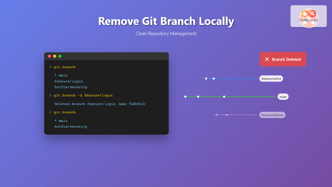The image size is (332, 187).
Task: Click feature/login in first branch list
Action: pos(68,81)
